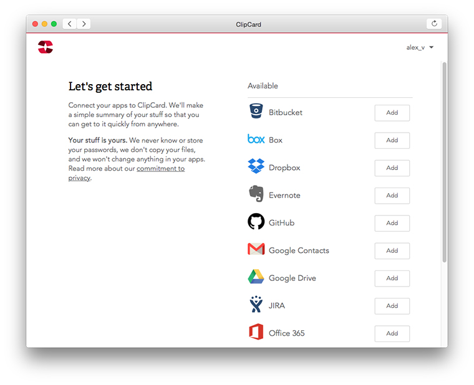Click the Google Drive triangle icon

point(256,277)
